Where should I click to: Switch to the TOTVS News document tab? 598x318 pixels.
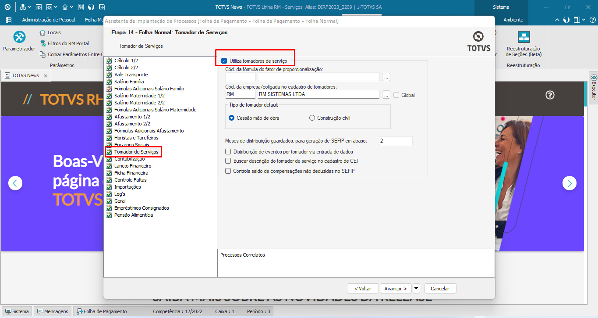pos(25,75)
